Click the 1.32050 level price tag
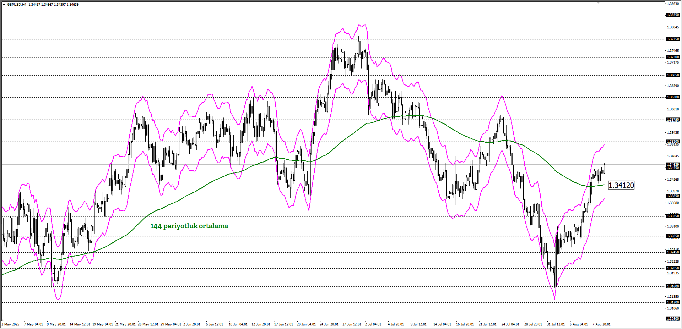 673,268
